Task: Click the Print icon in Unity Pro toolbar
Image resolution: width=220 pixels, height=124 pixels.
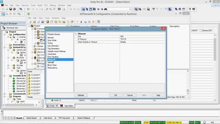Action: pos(14,9)
